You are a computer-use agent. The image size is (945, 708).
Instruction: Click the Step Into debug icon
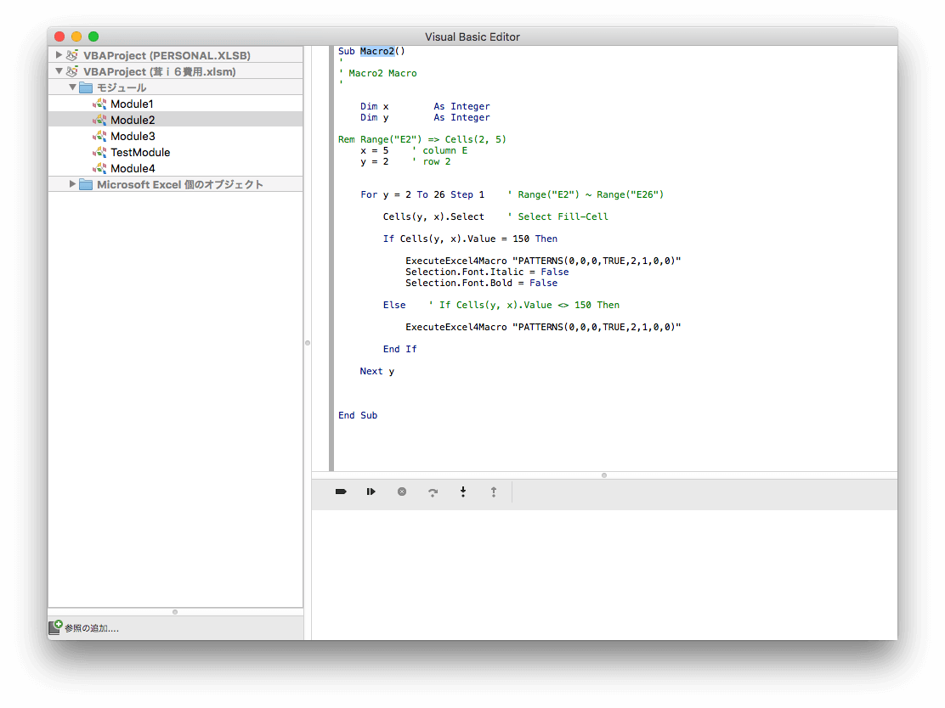click(x=463, y=492)
